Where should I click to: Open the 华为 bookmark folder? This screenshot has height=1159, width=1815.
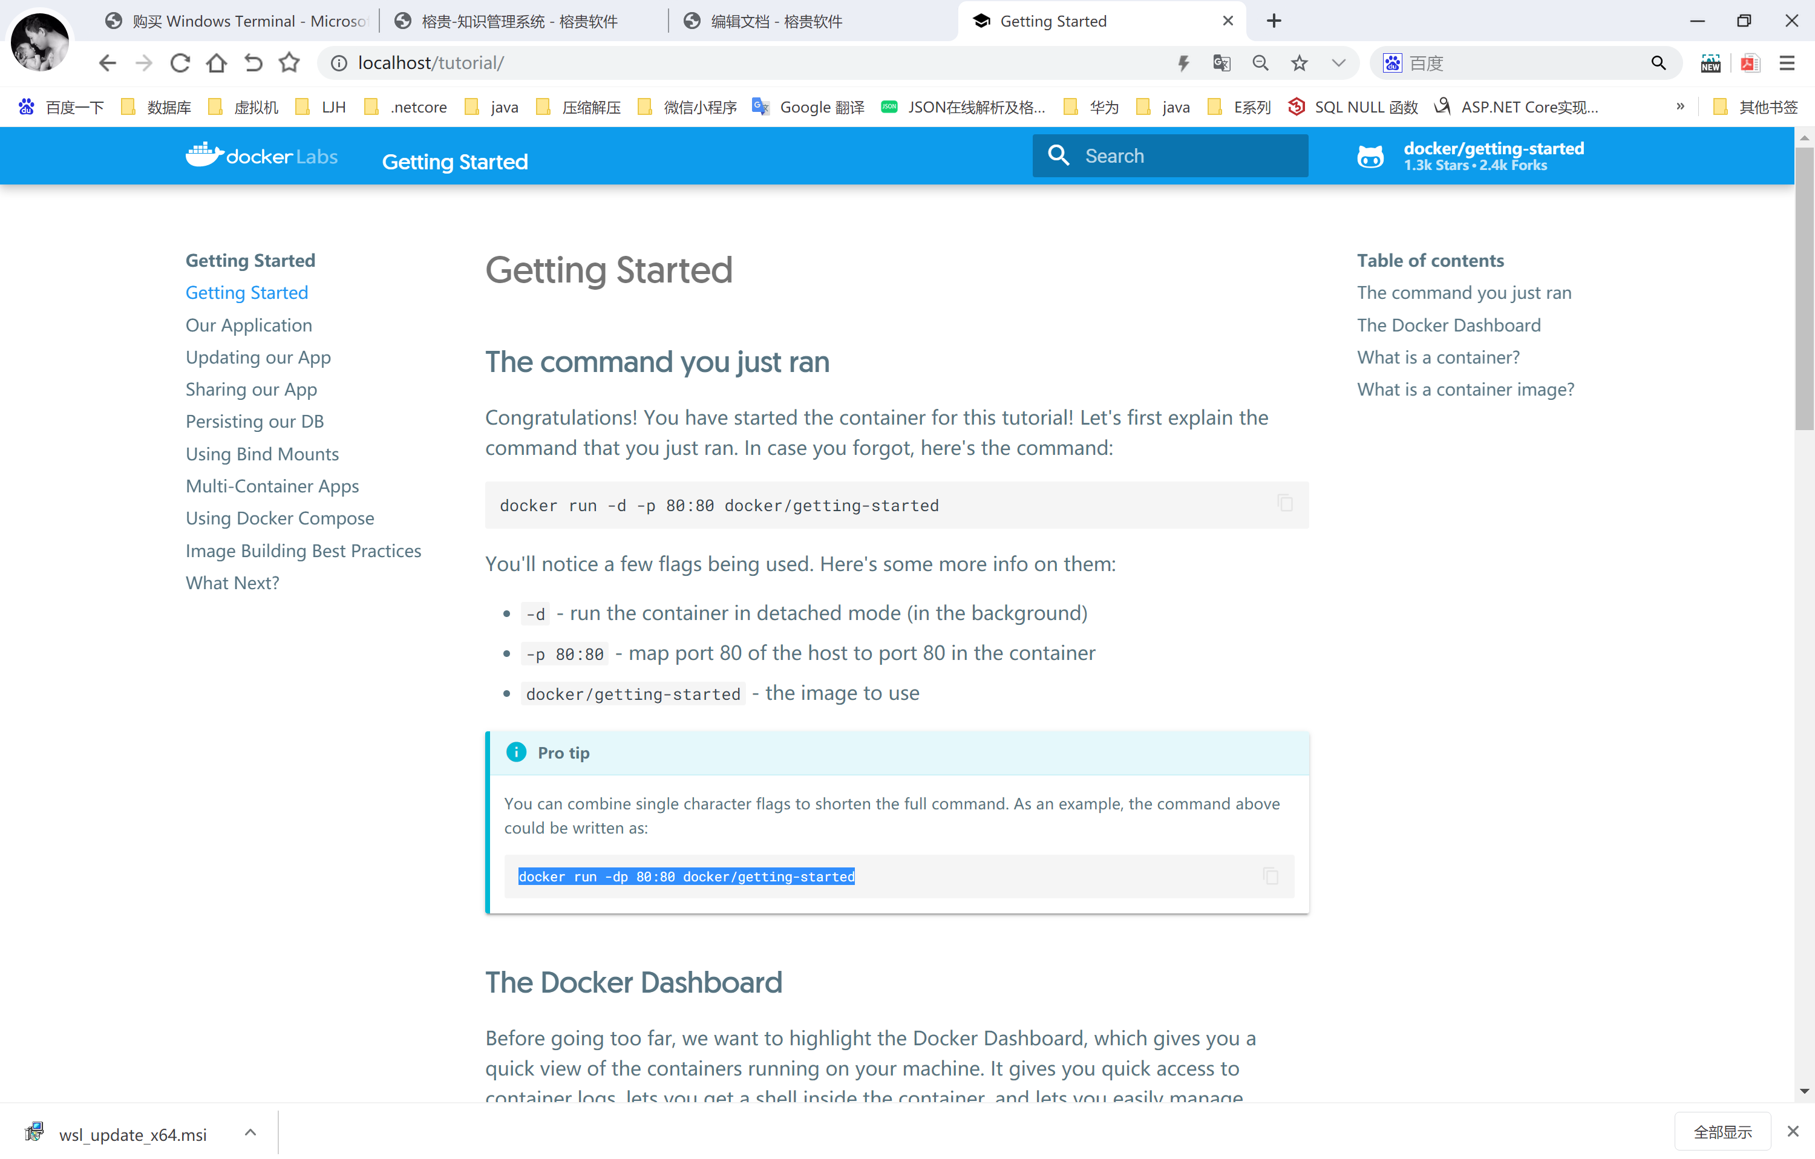tap(1091, 107)
